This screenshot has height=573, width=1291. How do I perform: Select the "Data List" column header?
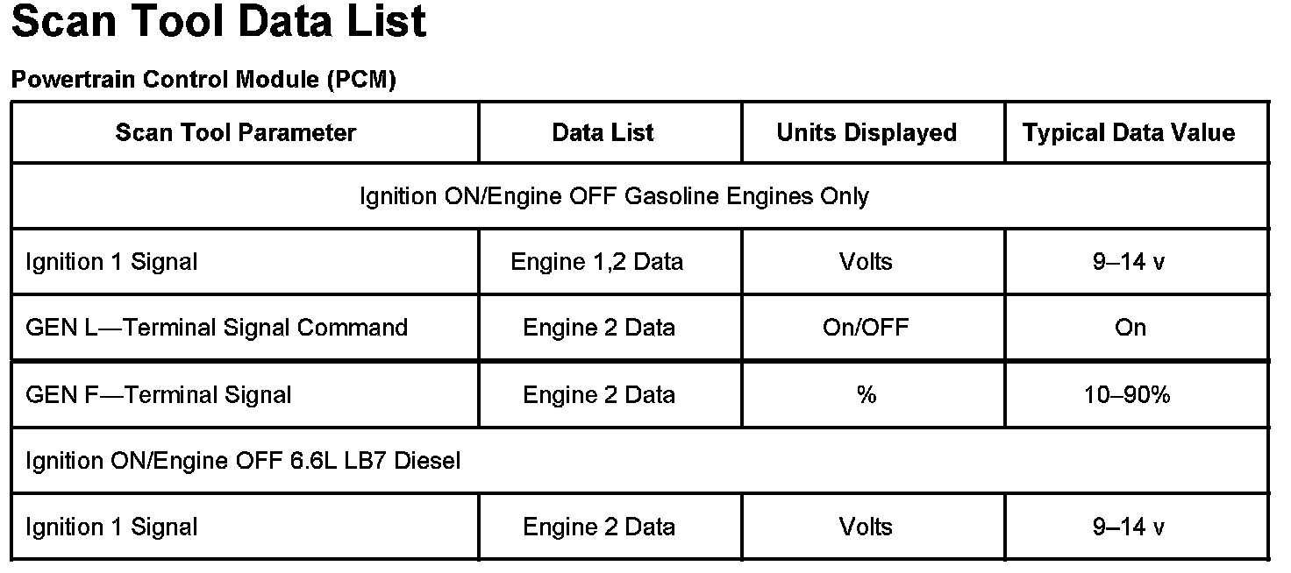tap(603, 132)
